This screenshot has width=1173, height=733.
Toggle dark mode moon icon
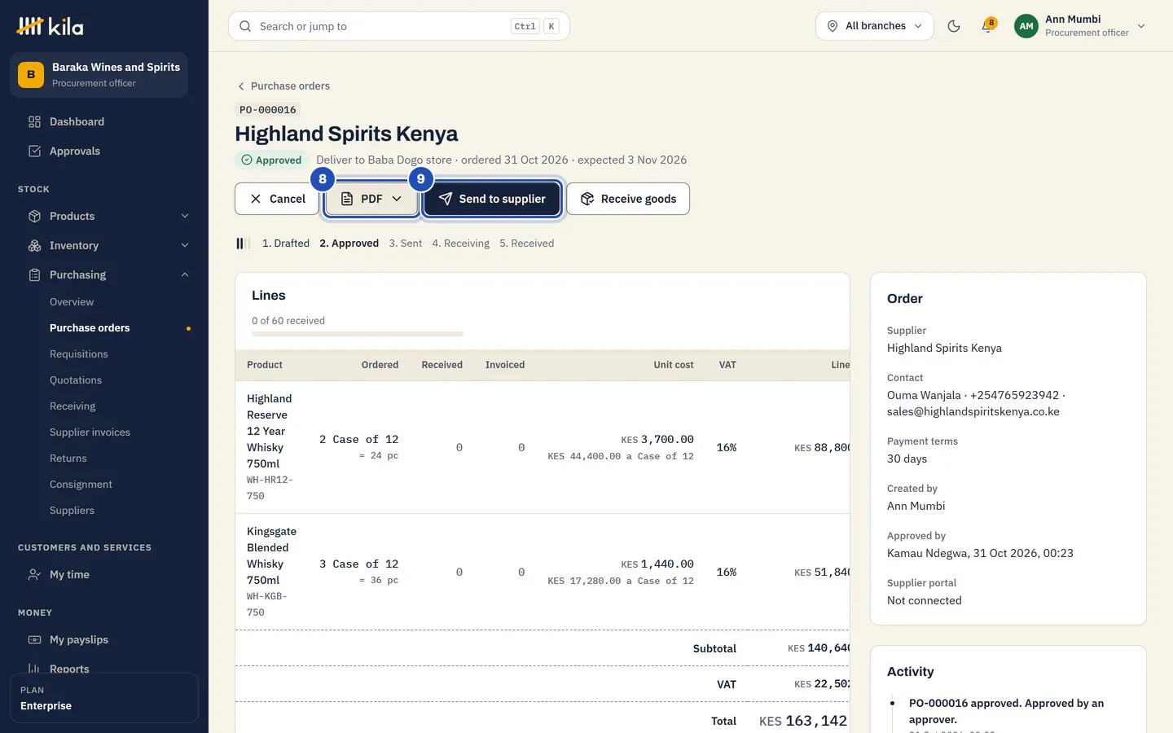pos(954,26)
